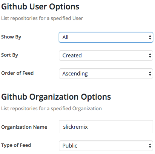The image size is (155, 154).
Task: Open the Type of Feed dropdown showing Public
Action: pyautogui.click(x=106, y=146)
